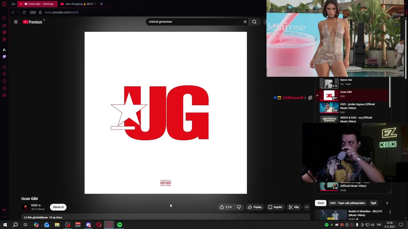Open Spotify from the taskbar
408x229 pixels.
tap(120, 225)
